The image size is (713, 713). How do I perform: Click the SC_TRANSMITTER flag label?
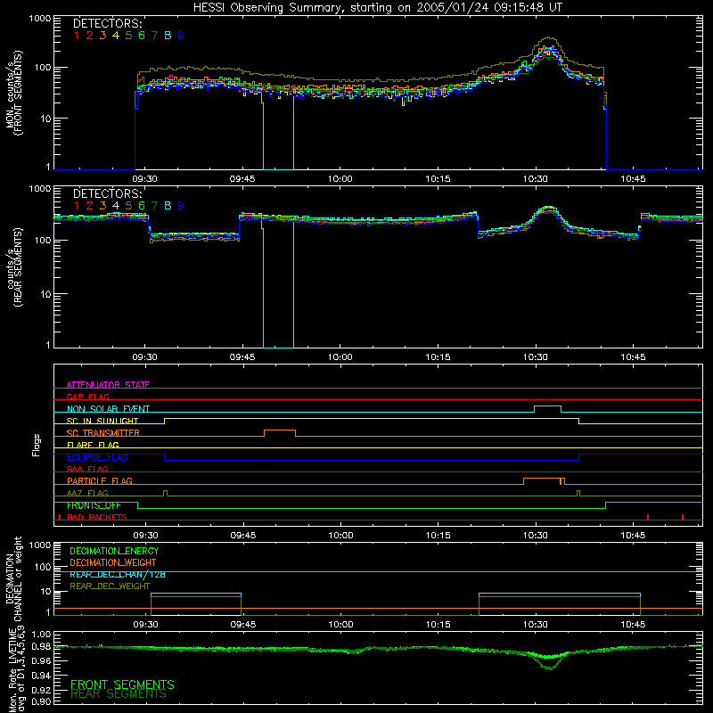pos(103,432)
